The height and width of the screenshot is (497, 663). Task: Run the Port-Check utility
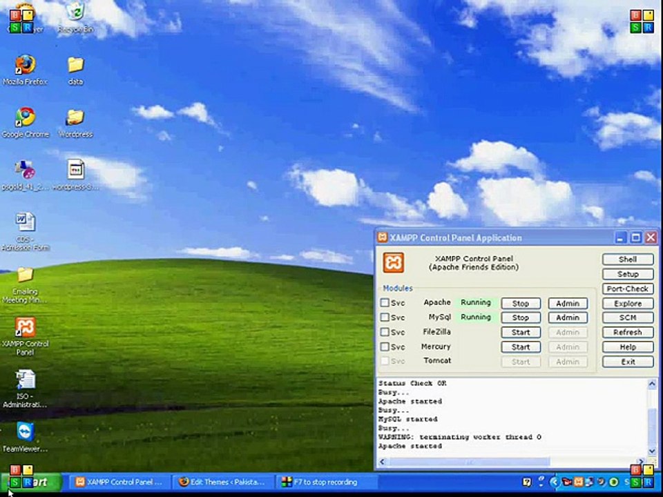[628, 289]
